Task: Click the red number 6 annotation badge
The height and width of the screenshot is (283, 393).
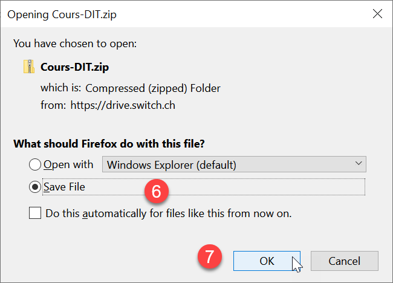Action: point(156,192)
